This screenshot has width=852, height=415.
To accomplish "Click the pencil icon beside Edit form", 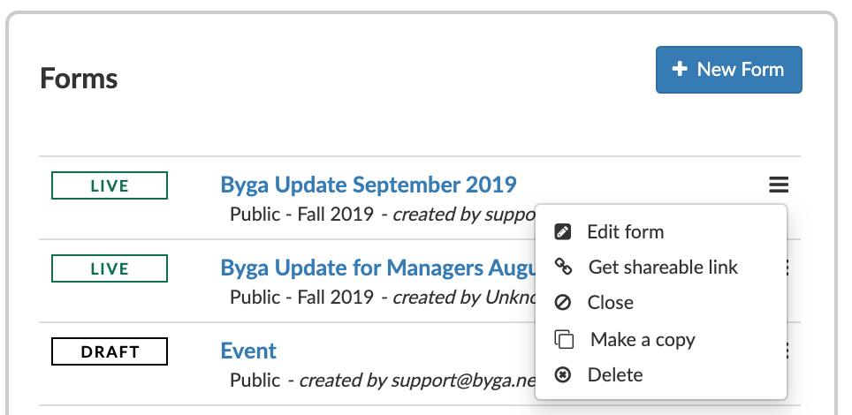I will click(562, 232).
